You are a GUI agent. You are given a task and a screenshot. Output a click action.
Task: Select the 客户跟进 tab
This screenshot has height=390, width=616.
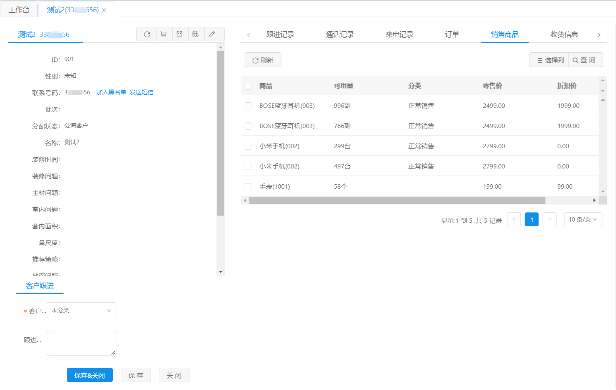point(40,286)
